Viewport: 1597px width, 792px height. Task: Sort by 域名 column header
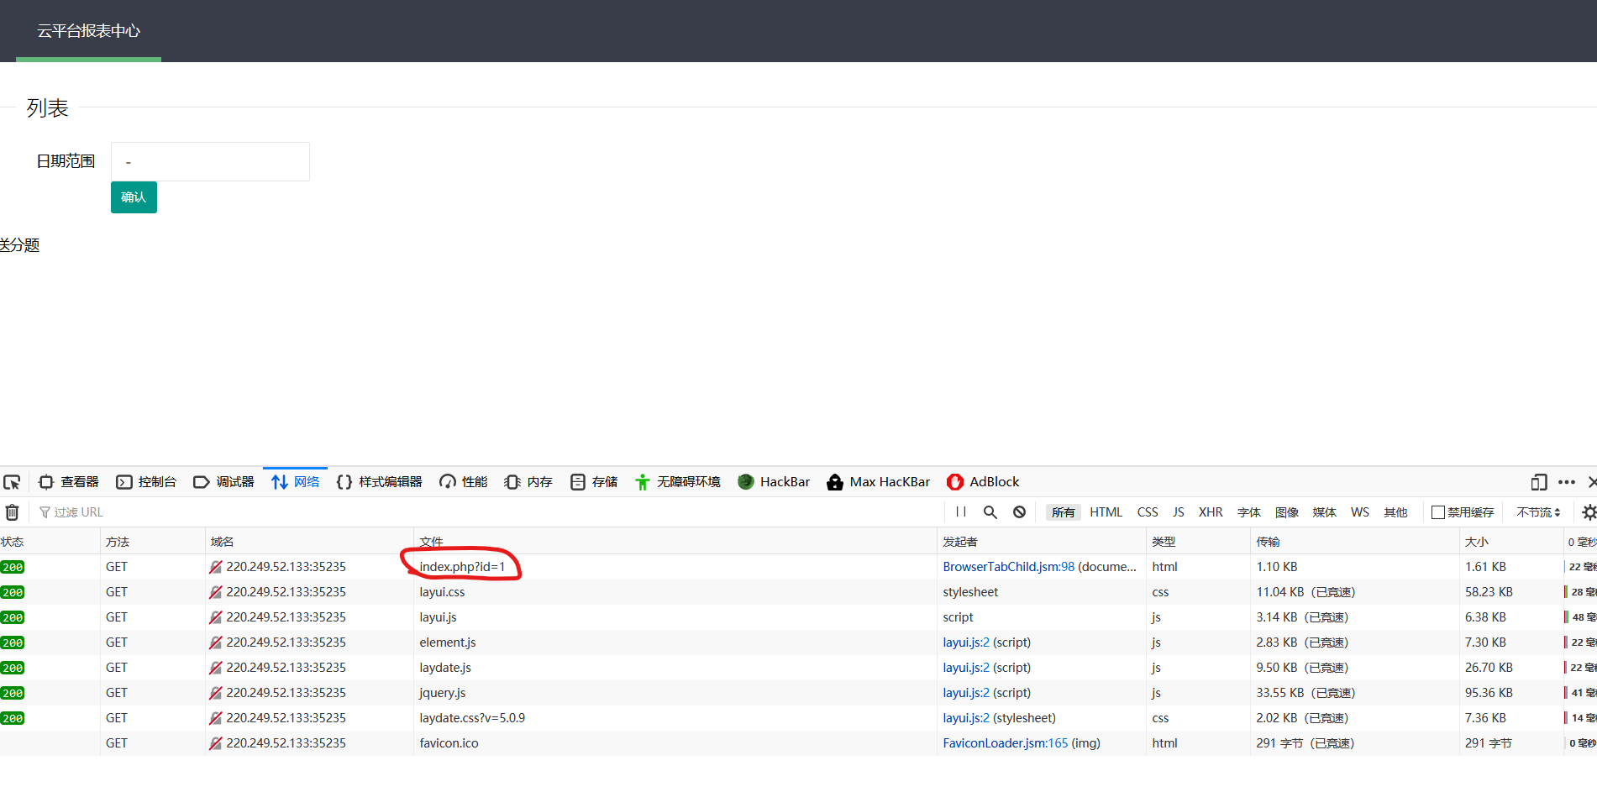point(309,542)
